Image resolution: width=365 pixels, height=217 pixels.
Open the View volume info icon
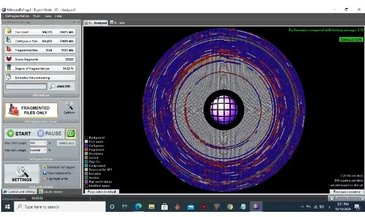pos(44,173)
